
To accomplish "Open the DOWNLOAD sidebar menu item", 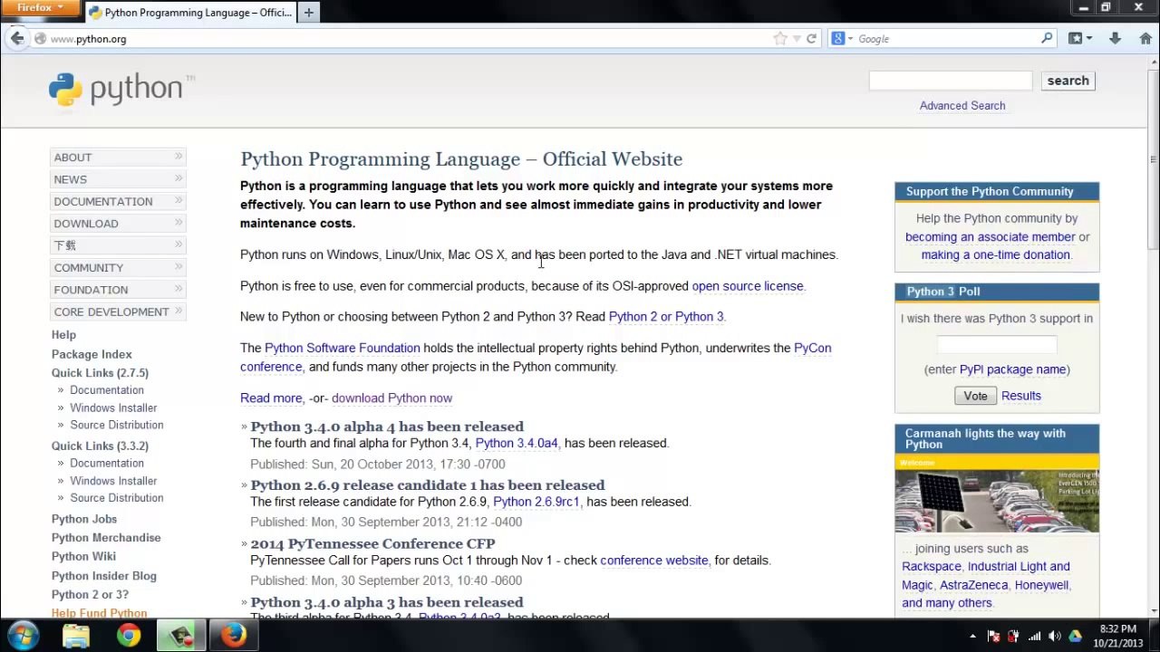I will [x=118, y=223].
